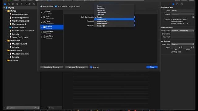This screenshot has width=198, height=111.
Task: Expand the Build action disclosure triangle
Action: (x=41, y=12)
